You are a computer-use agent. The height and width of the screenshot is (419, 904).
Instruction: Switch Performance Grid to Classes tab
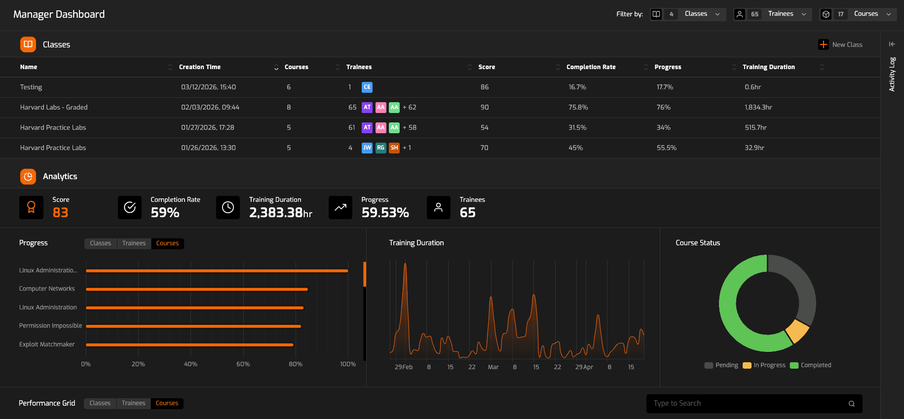100,403
